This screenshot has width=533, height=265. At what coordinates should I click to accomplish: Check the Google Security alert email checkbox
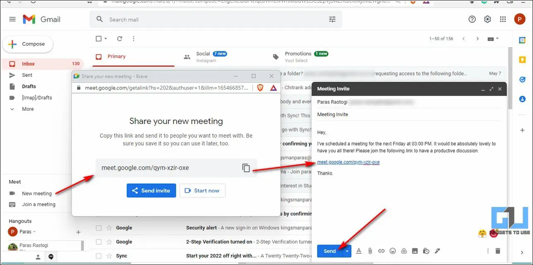(x=99, y=228)
